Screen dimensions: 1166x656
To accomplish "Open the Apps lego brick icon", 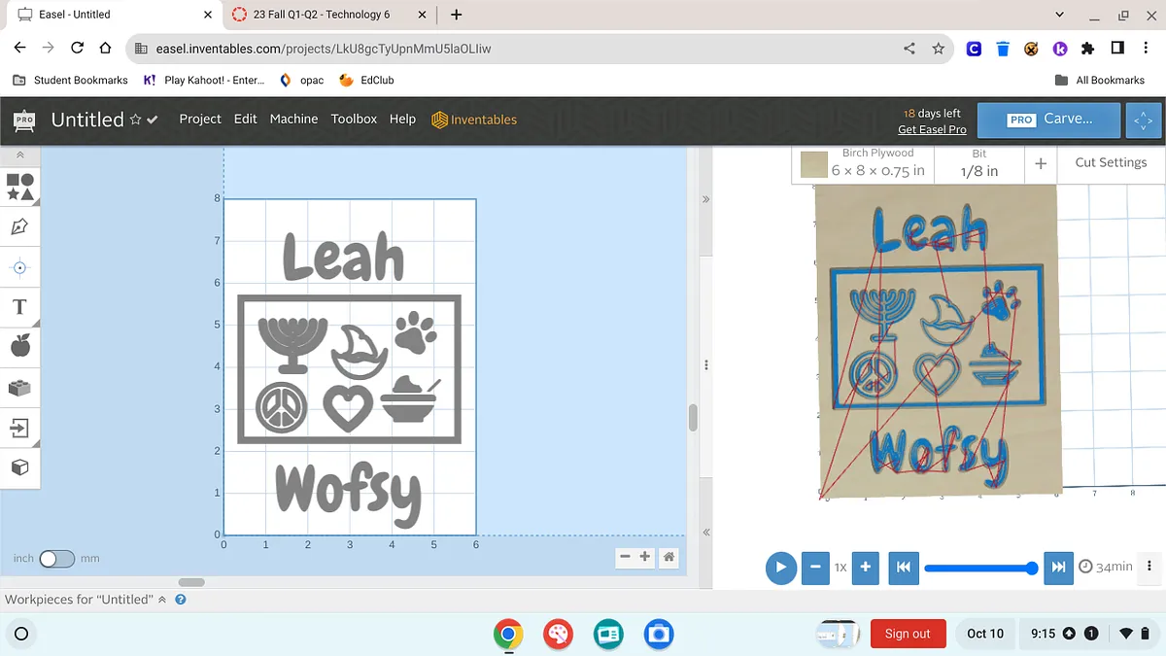I will 20,388.
